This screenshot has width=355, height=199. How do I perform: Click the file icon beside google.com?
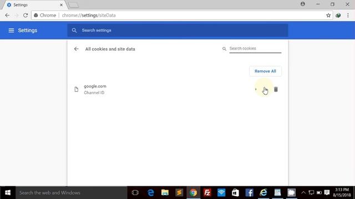pyautogui.click(x=77, y=90)
